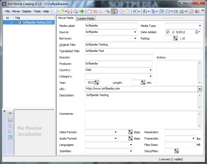Expand the Languages dropdown
Image resolution: width=207 pixels, height=164 pixels.
click(131, 145)
